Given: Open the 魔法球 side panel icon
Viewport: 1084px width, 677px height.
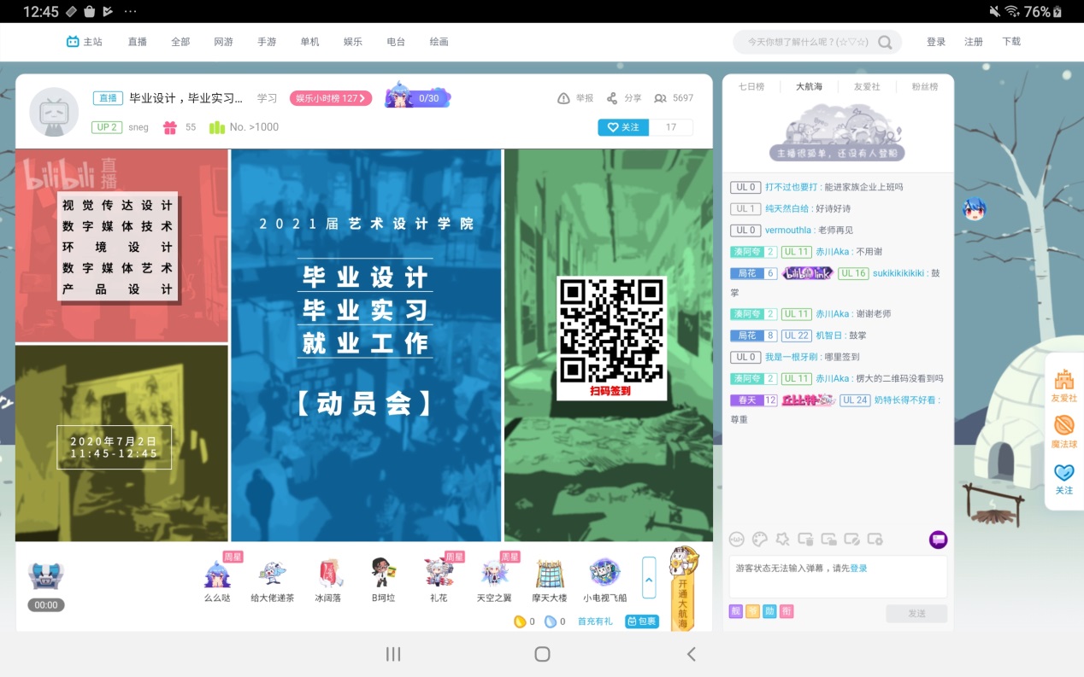Looking at the screenshot, I should coord(1063,426).
